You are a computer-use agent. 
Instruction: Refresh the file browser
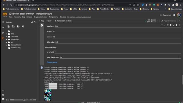[x=13, y=27]
